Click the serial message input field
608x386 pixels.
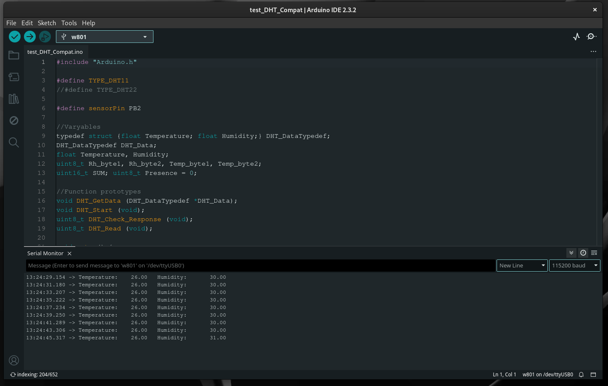pyautogui.click(x=260, y=265)
